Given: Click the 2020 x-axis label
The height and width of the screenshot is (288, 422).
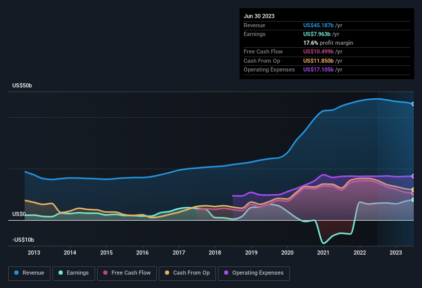Looking at the screenshot, I should (x=287, y=253).
